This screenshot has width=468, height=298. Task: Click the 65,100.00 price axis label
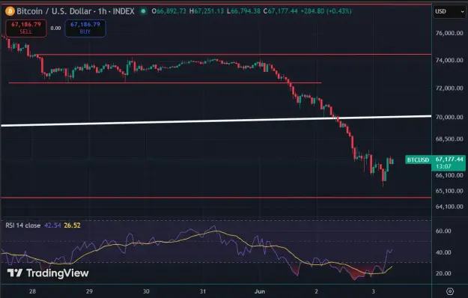click(449, 191)
